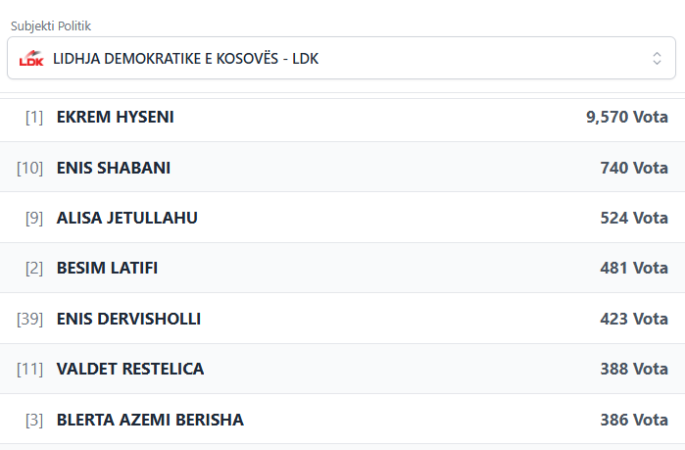Click candidate number [11] badge
The width and height of the screenshot is (685, 450).
pyautogui.click(x=30, y=369)
